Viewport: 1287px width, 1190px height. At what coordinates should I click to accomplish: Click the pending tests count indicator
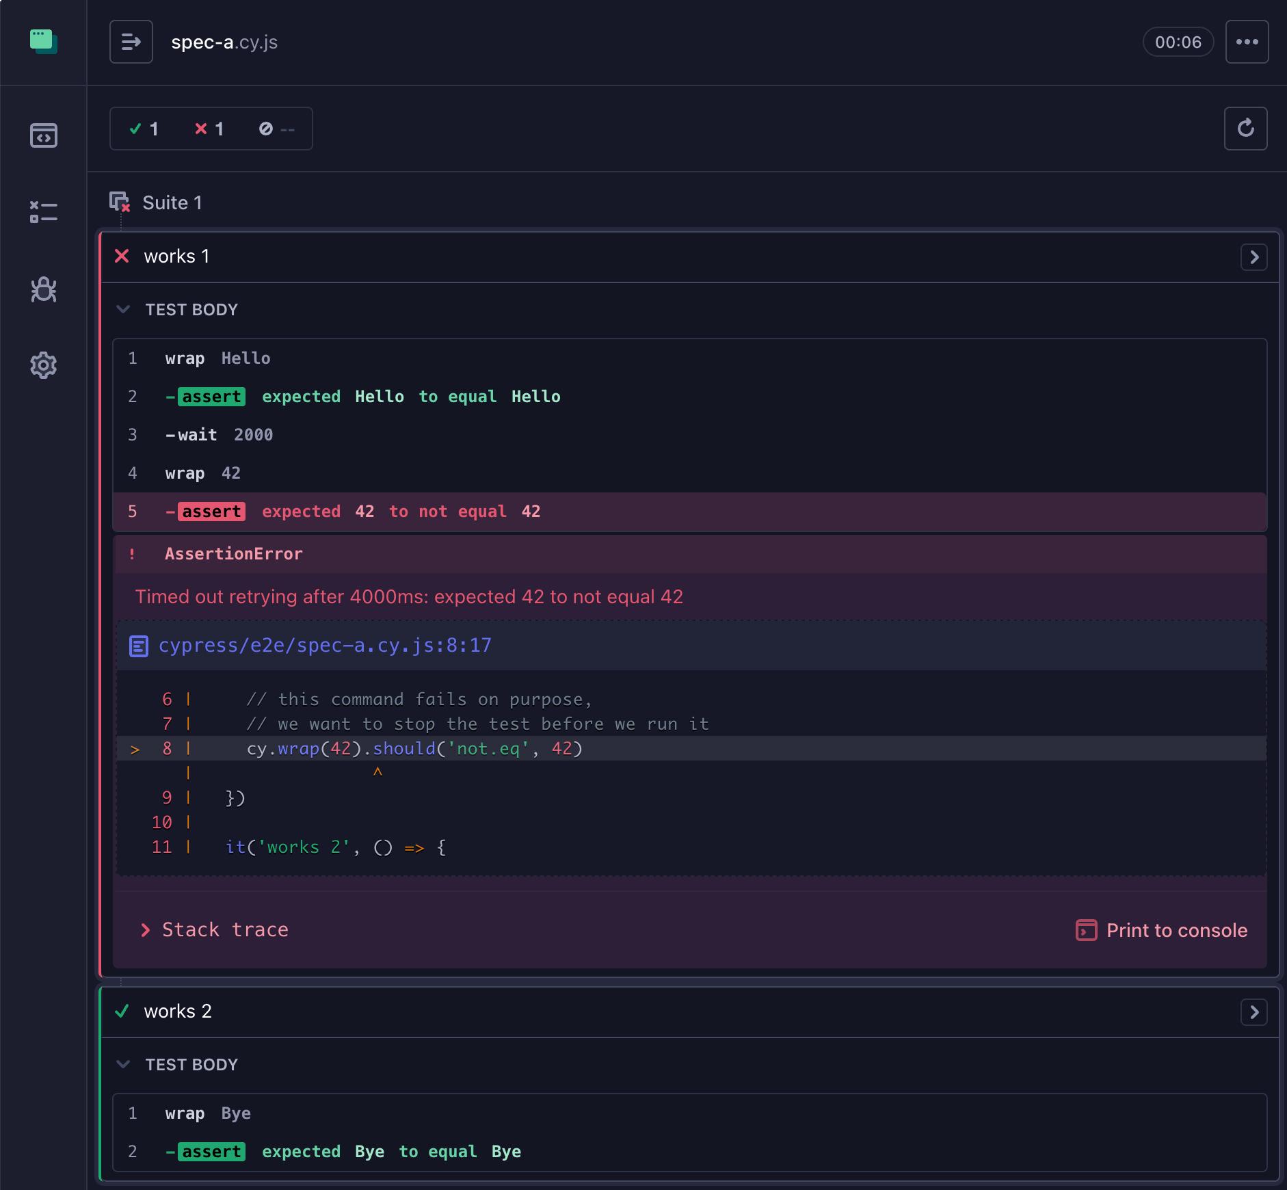point(277,129)
